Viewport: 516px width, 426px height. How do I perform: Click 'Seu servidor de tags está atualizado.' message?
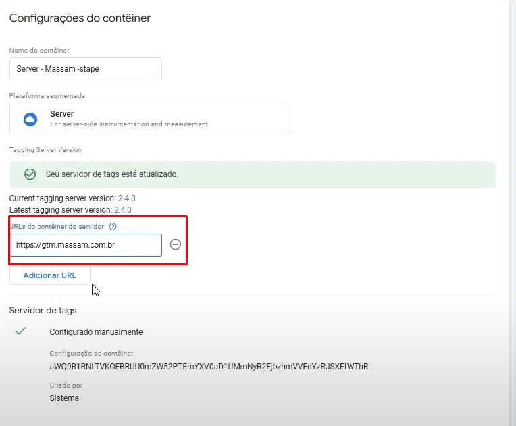pyautogui.click(x=112, y=174)
